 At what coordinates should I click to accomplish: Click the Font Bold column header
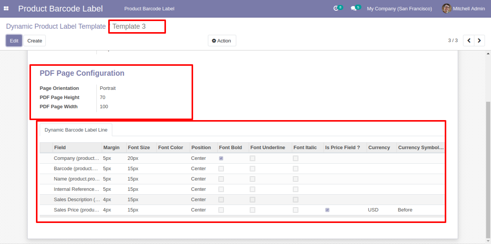tap(233, 148)
